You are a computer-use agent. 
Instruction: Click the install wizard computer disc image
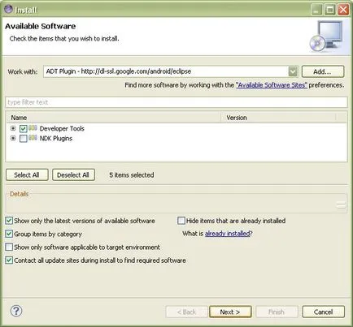click(326, 37)
